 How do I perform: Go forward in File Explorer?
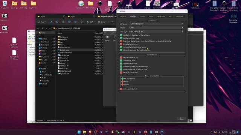tap(42, 28)
